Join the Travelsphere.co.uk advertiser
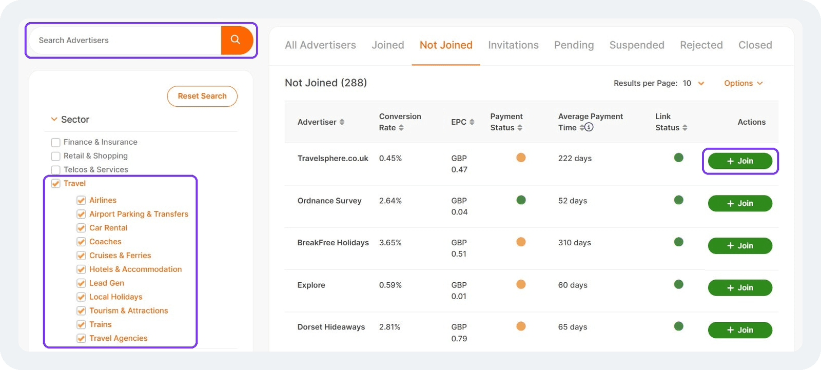 point(740,161)
